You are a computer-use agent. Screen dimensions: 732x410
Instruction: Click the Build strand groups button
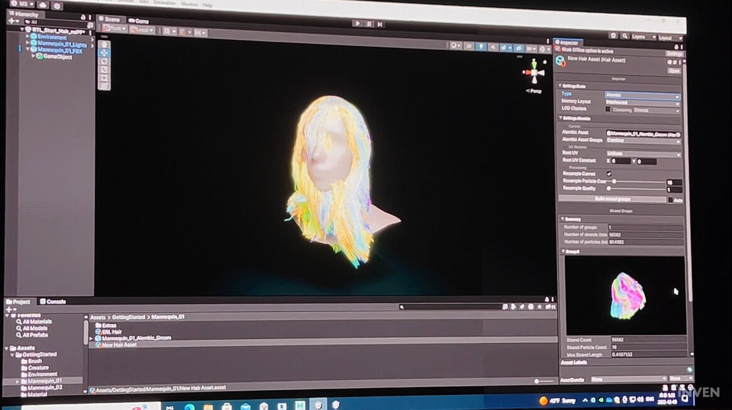pyautogui.click(x=611, y=200)
